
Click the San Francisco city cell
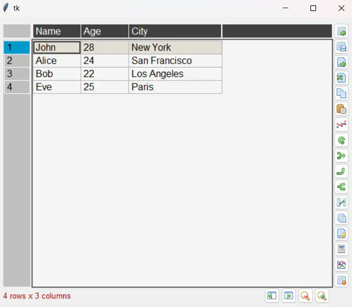tap(175, 61)
